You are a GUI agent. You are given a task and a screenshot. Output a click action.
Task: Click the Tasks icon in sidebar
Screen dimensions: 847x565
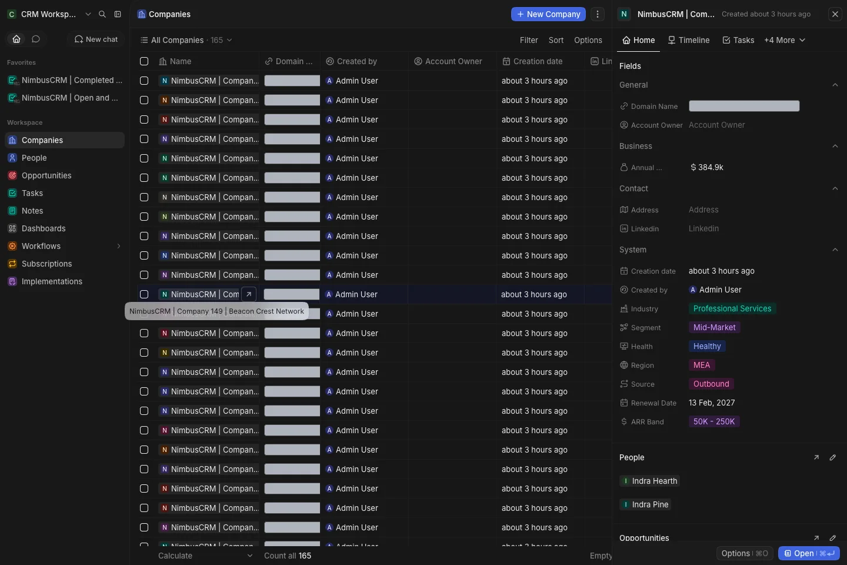[12, 193]
